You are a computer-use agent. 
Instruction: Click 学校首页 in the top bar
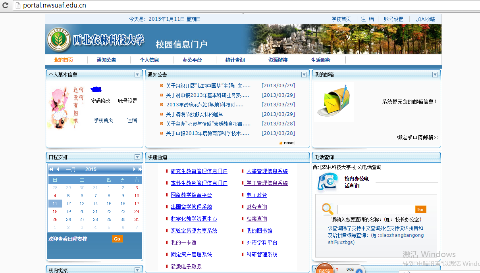coord(341,19)
